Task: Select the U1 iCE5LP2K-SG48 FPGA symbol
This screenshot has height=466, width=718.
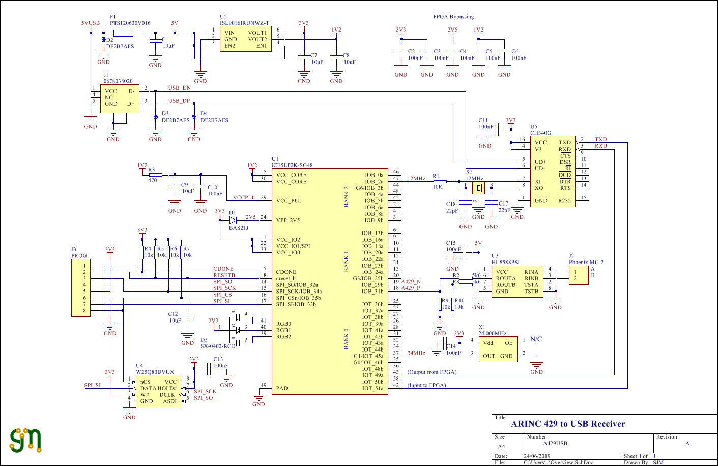Action: 330,282
